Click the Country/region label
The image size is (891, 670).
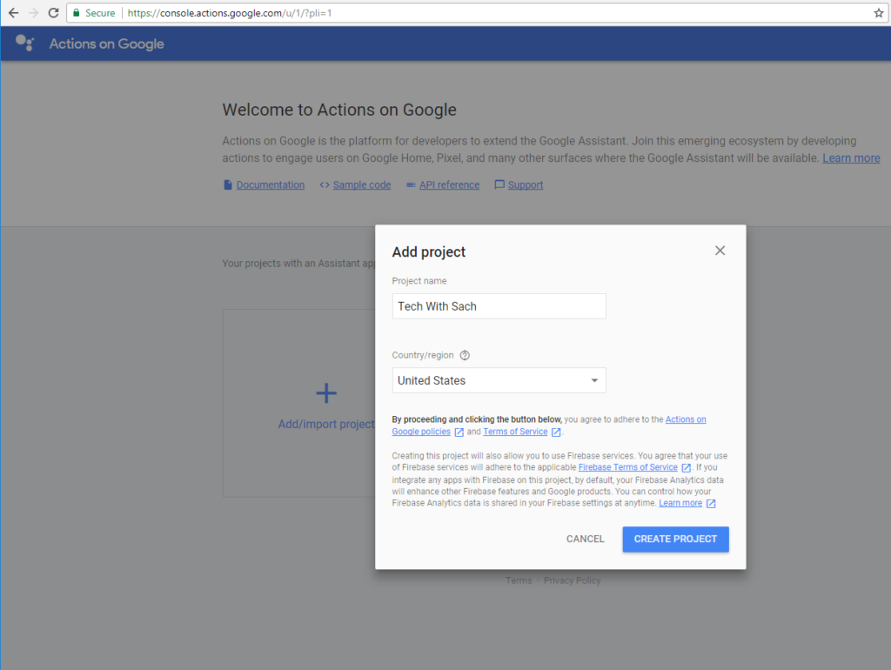pyautogui.click(x=423, y=355)
